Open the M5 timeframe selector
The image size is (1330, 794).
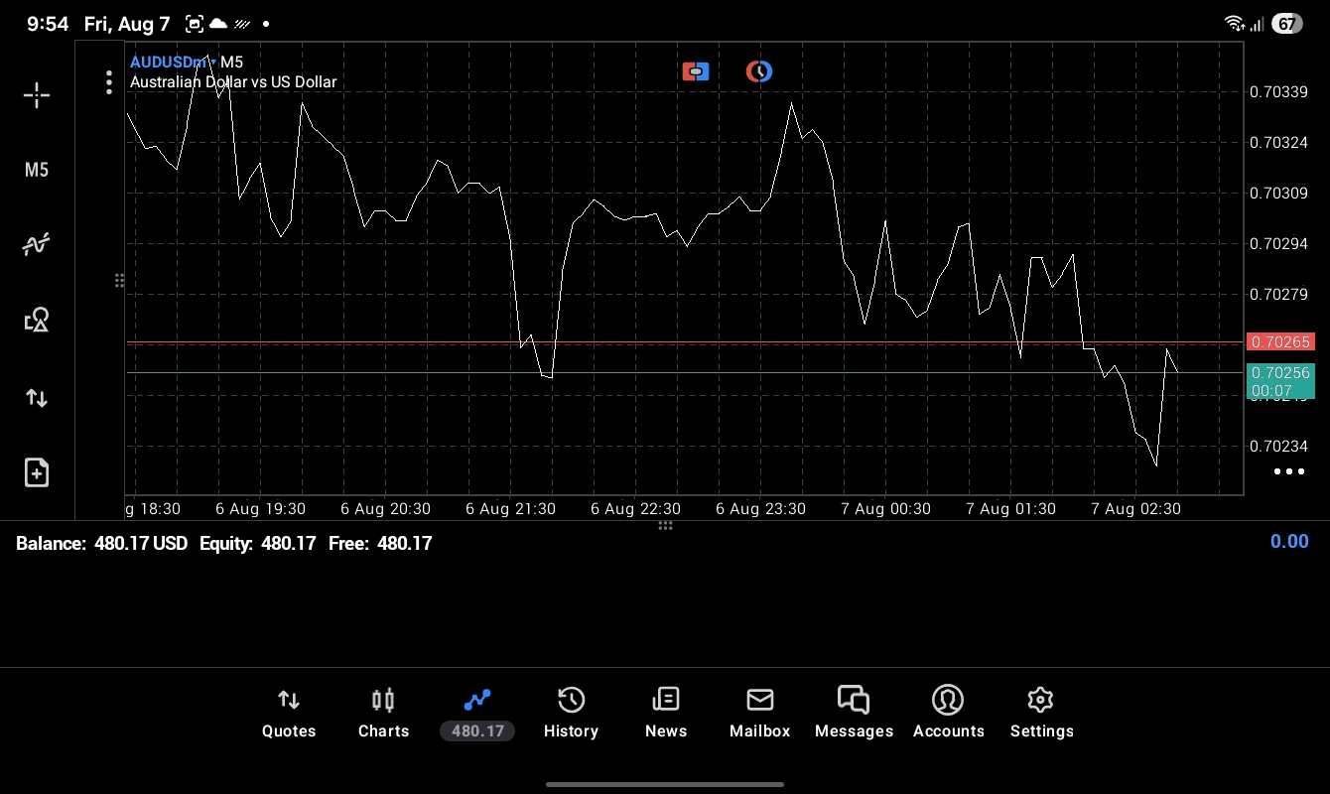tap(37, 170)
